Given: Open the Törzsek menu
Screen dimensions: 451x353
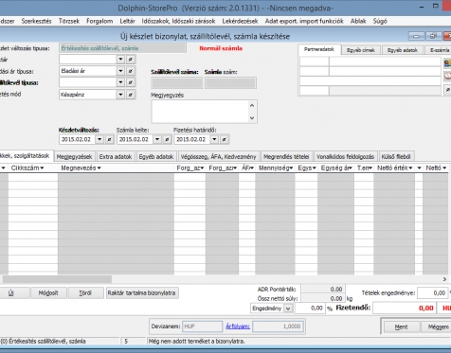Looking at the screenshot, I should (x=69, y=21).
